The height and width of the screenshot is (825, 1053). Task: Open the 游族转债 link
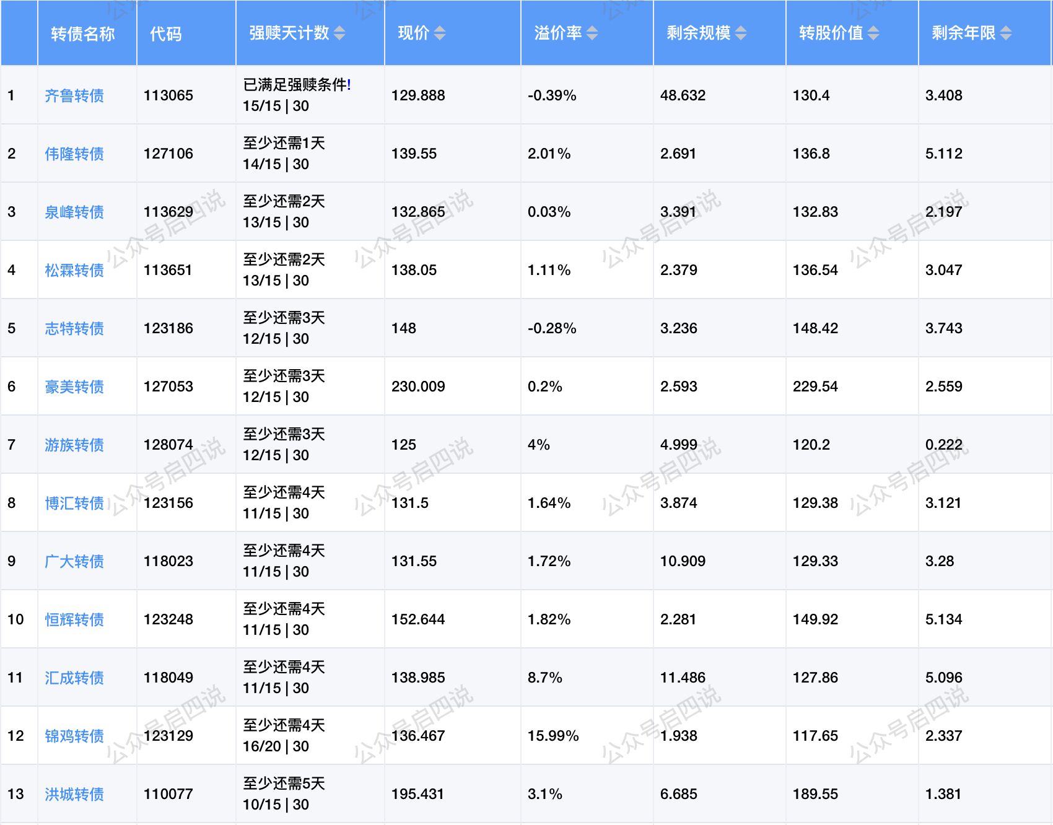[74, 445]
